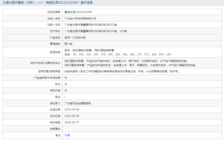This screenshot has height=141, width=224.
Task: Click the 附件 label
Action: [58, 84]
